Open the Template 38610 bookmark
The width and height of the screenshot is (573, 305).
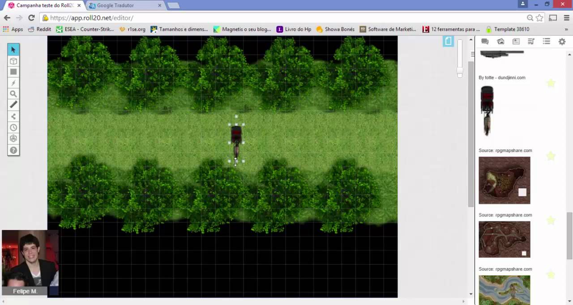(x=508, y=29)
